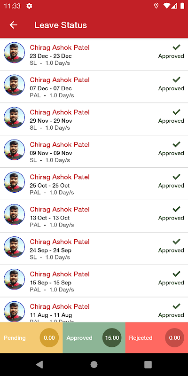Click the checkmark icon on 29 Nov entry

(x=176, y=112)
